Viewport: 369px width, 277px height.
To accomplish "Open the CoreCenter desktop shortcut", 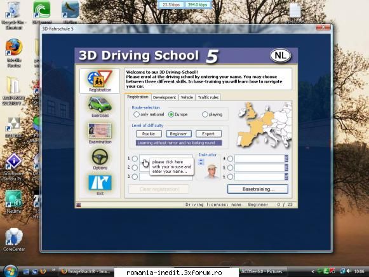I will pos(14,240).
